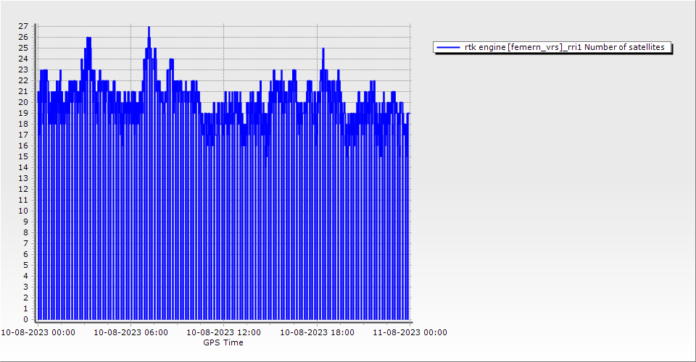
Task: Click the 'GPS Time' x-axis title
Action: 223,342
